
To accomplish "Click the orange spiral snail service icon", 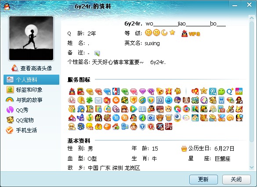I will [230, 118].
